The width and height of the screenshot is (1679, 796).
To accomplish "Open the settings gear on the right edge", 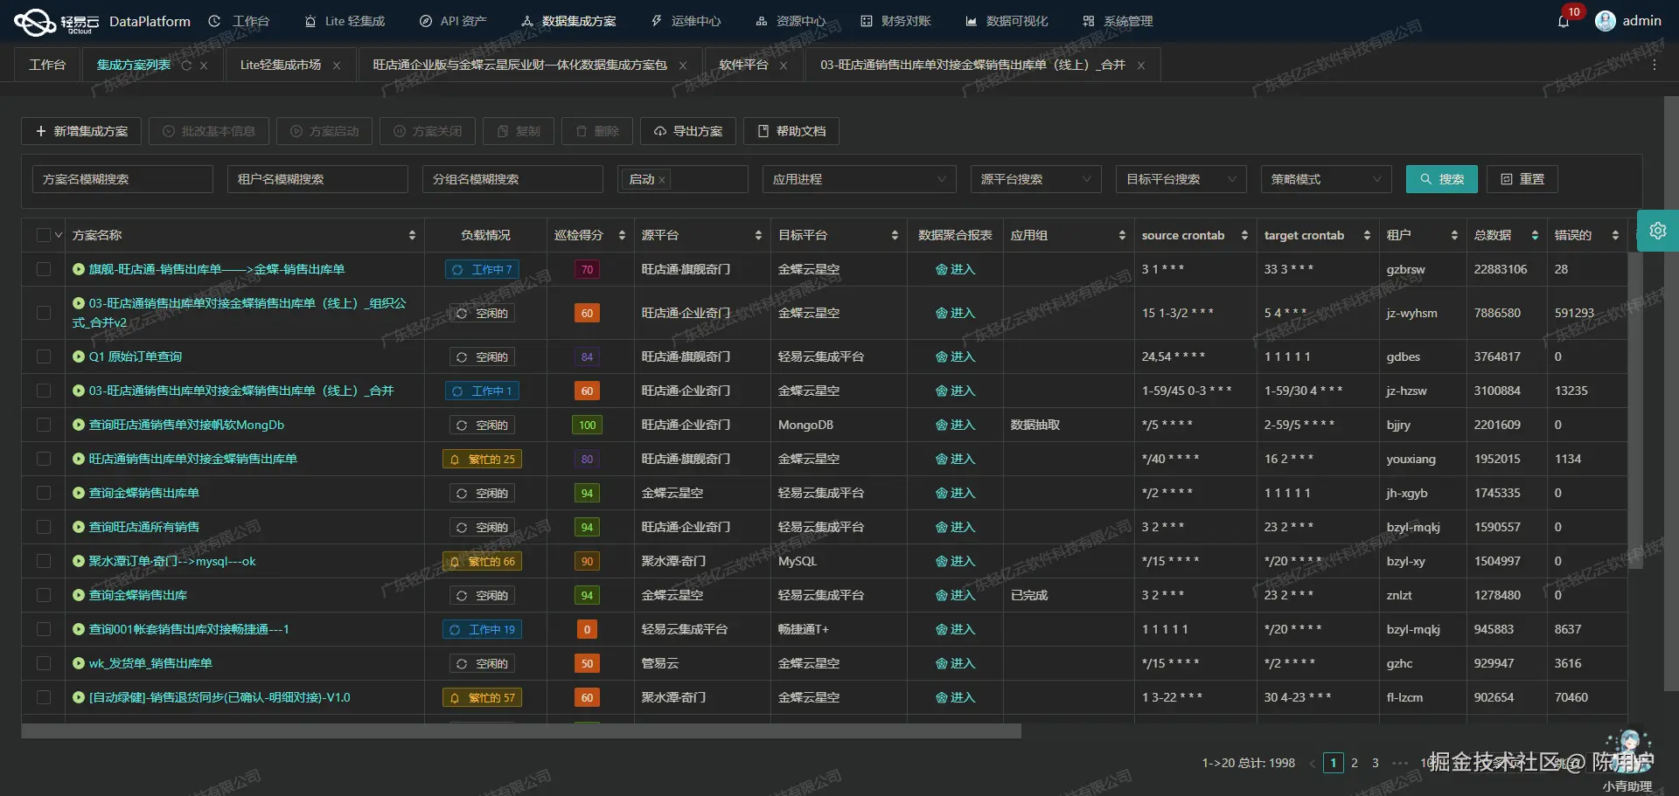I will click(x=1658, y=231).
